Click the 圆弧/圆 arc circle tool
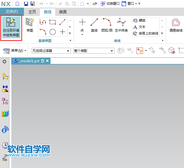The height and width of the screenshot is (168, 184). 107,25
